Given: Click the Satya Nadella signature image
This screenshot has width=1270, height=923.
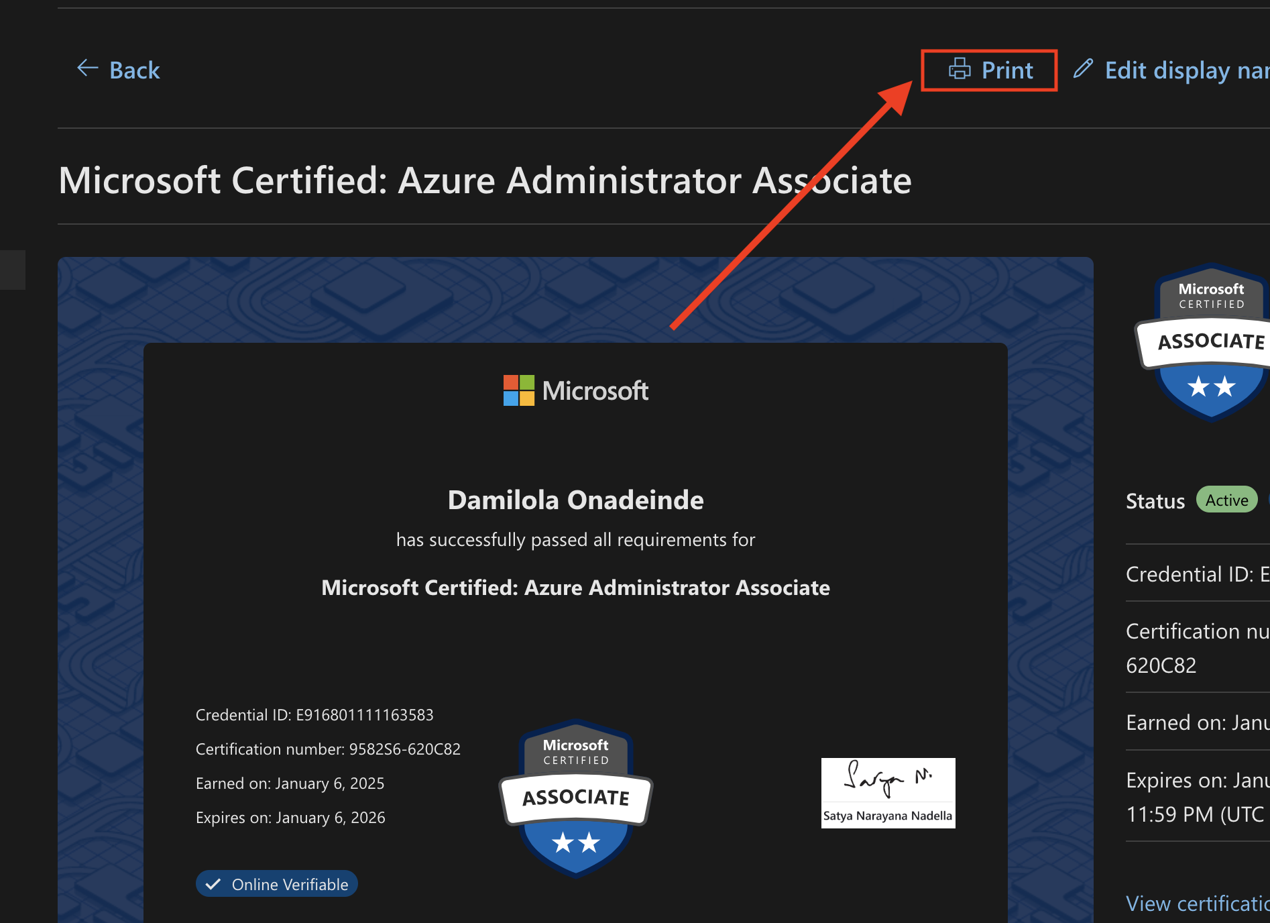Looking at the screenshot, I should coord(888,793).
